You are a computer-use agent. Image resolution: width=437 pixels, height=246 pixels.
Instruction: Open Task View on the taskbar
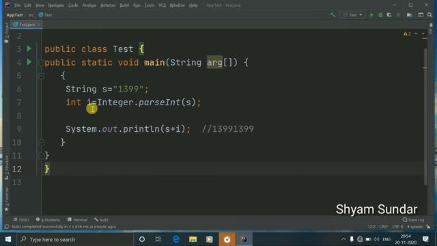pyautogui.click(x=158, y=239)
